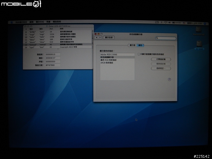Click the 顯示全部 button
The height and width of the screenshot is (159, 212).
109,37
